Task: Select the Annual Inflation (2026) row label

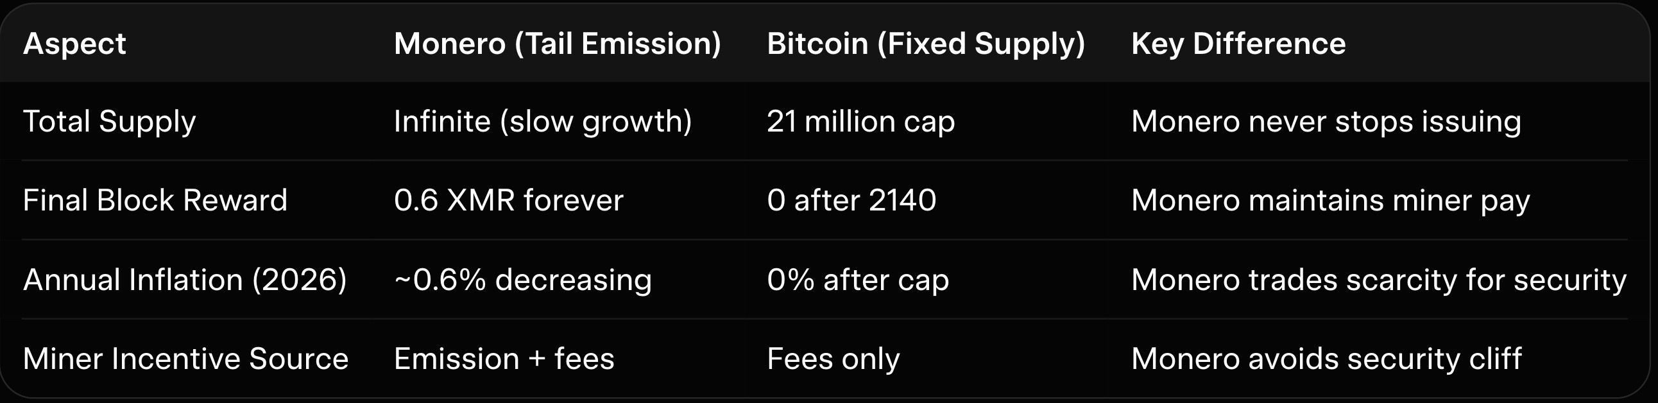Action: (185, 279)
